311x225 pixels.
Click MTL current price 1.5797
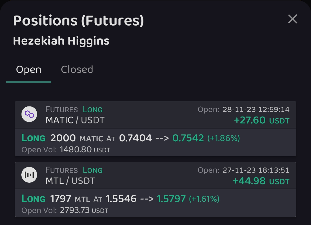pyautogui.click(x=171, y=199)
